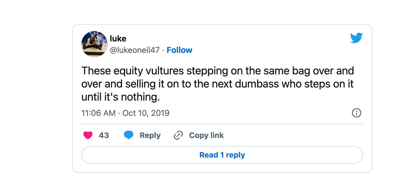This screenshot has height=193, width=409.
Task: Click the blue reply speech bubble icon
Action: click(129, 135)
